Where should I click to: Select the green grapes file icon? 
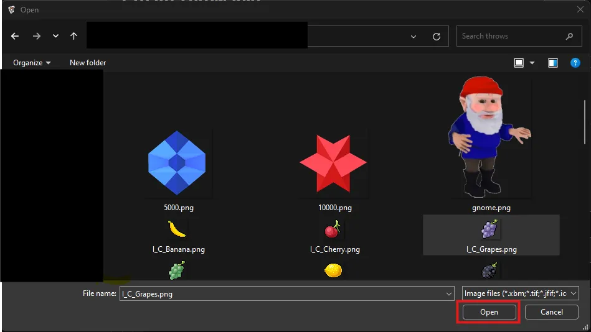pos(176,270)
